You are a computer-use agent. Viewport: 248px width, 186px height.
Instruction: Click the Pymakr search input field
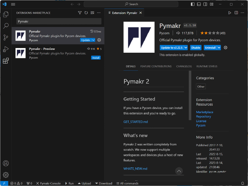coord(59,21)
